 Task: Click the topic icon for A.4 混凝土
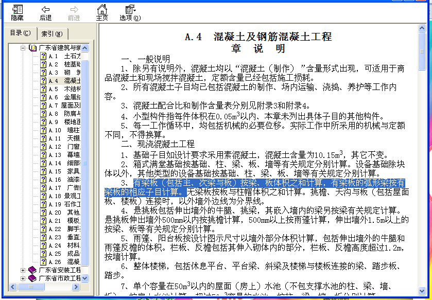[x=43, y=81]
